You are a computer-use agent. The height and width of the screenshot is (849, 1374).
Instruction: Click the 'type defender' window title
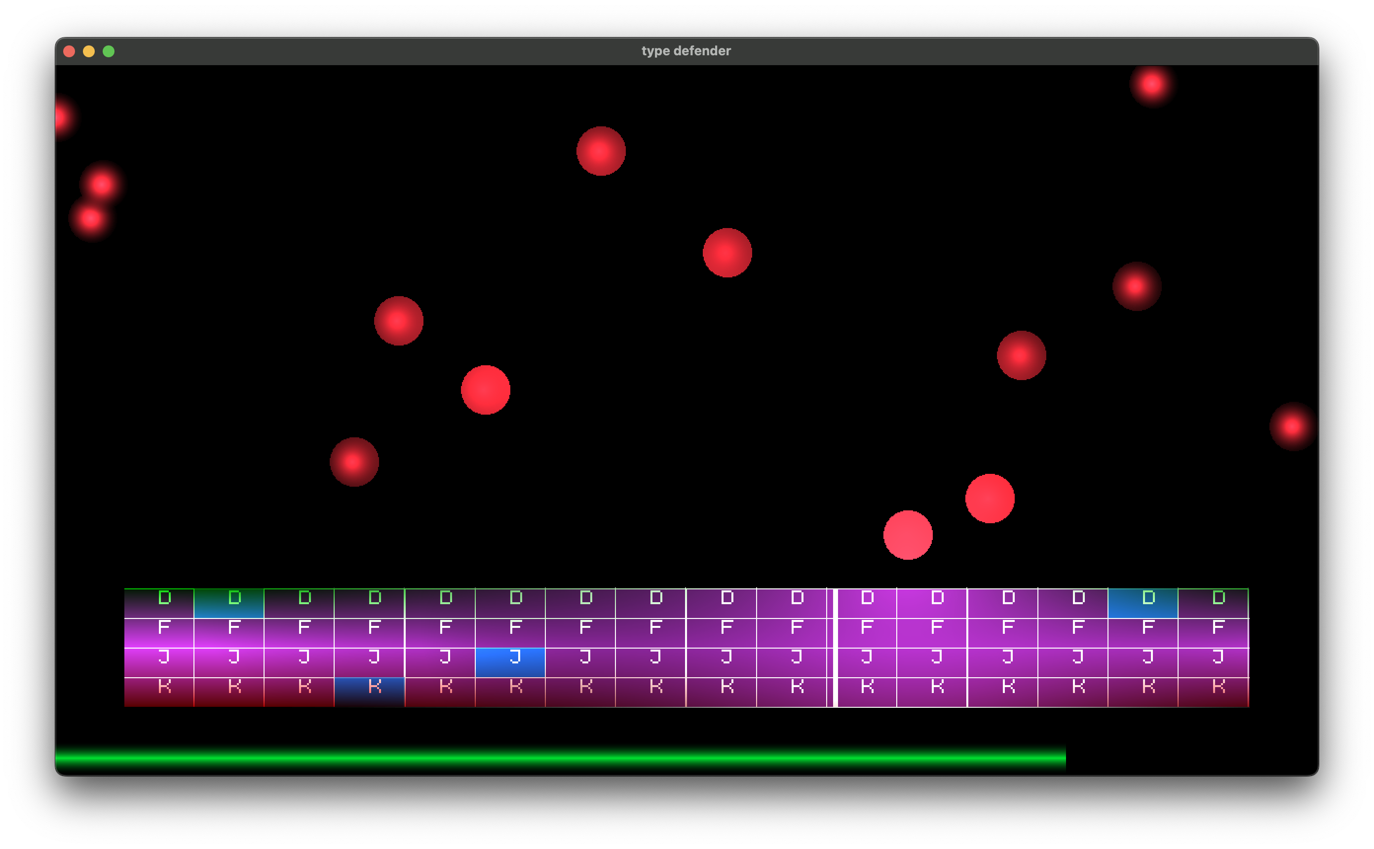click(x=686, y=50)
